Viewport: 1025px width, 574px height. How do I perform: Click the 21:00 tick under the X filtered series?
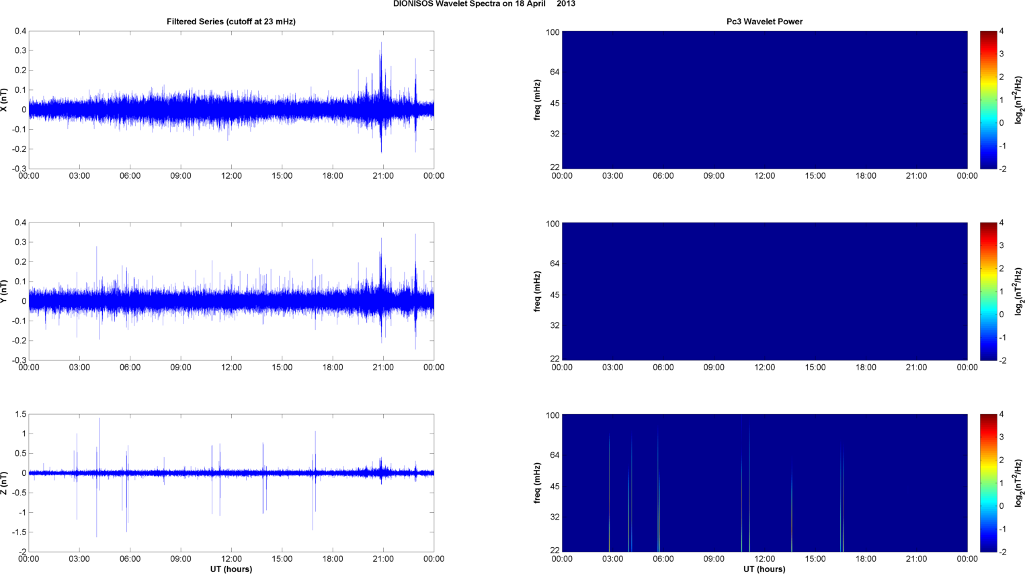pyautogui.click(x=383, y=176)
